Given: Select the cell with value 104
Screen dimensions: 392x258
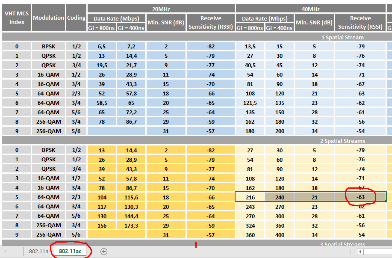Looking at the screenshot, I should click(101, 197).
